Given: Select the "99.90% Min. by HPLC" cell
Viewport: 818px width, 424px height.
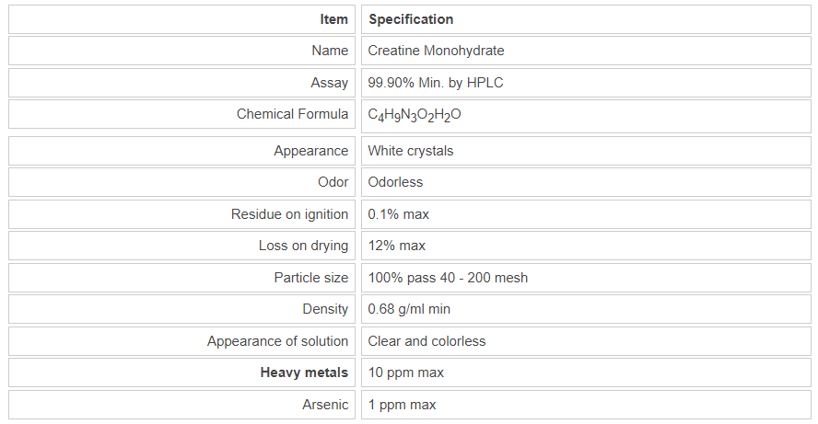Looking at the screenshot, I should coord(435,83).
